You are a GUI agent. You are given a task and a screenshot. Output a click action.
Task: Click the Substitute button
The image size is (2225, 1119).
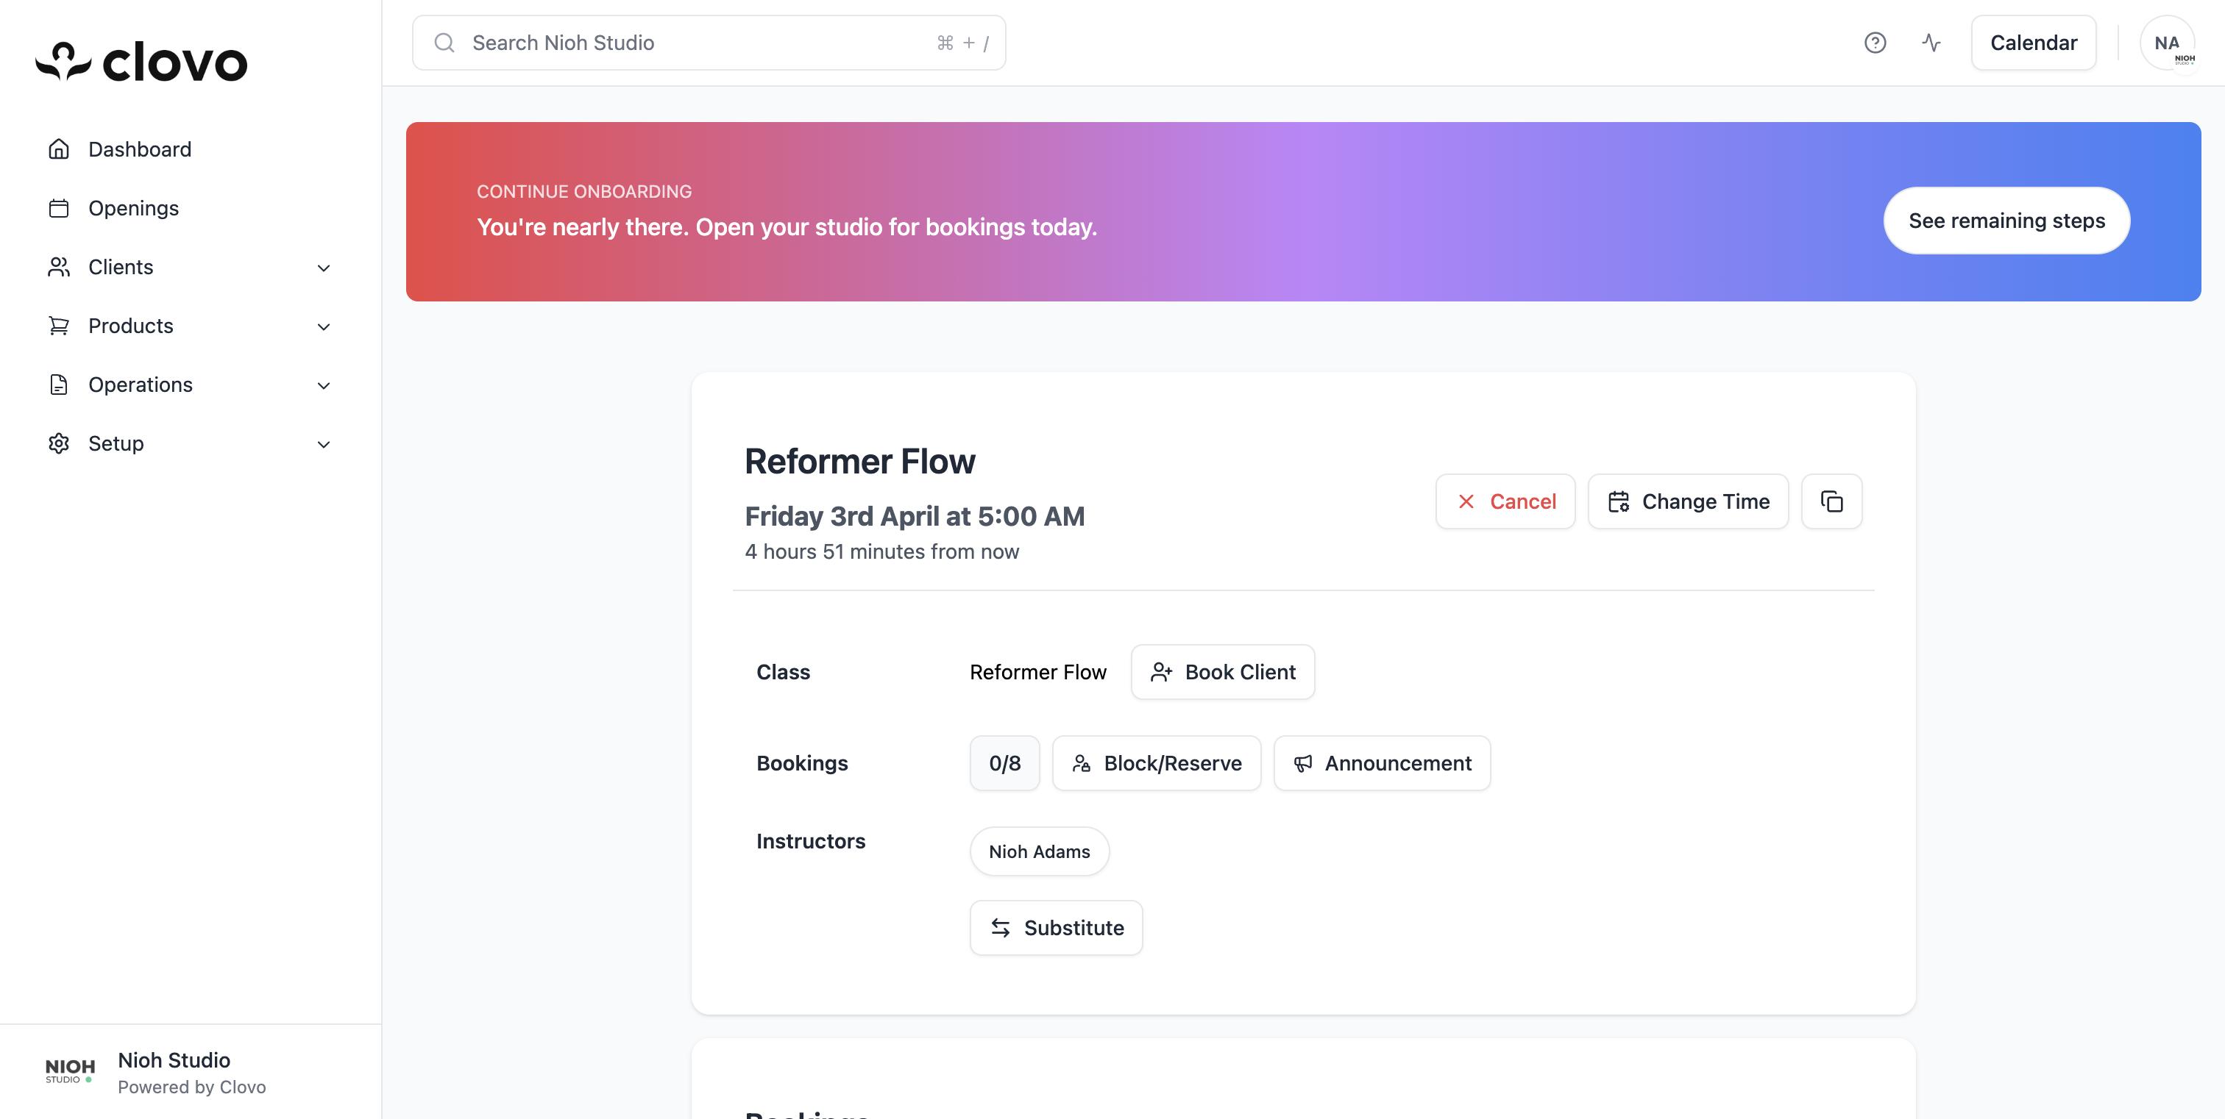1056,927
